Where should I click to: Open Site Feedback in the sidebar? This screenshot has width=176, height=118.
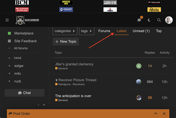(26, 41)
